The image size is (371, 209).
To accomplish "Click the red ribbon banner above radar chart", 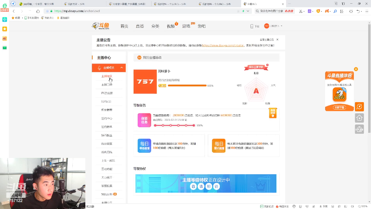I will click(256, 67).
